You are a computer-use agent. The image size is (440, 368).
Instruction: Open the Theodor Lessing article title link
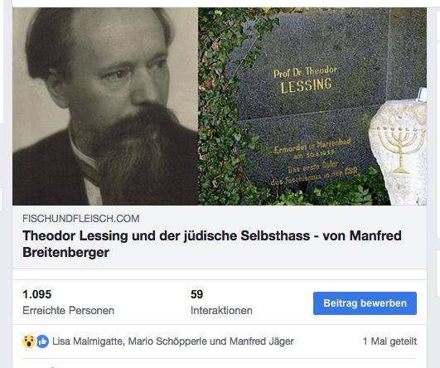(212, 244)
